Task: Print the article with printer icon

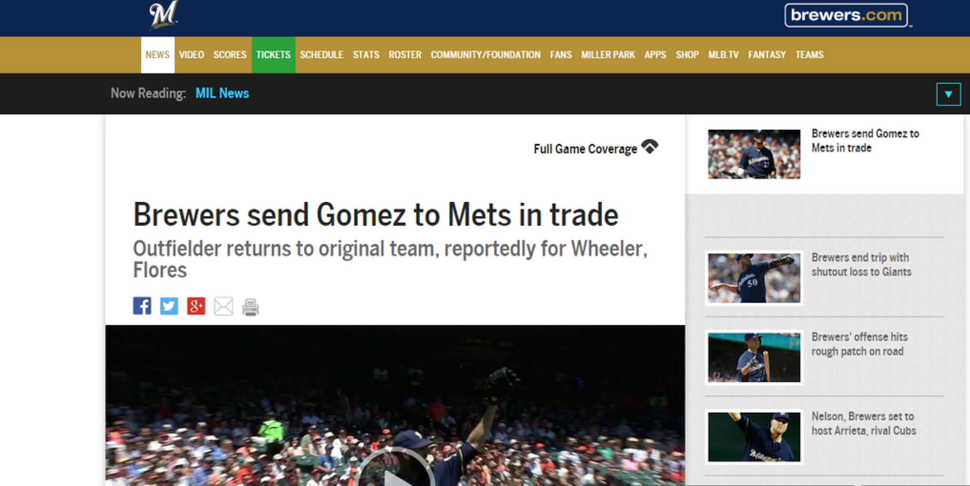Action: point(250,307)
